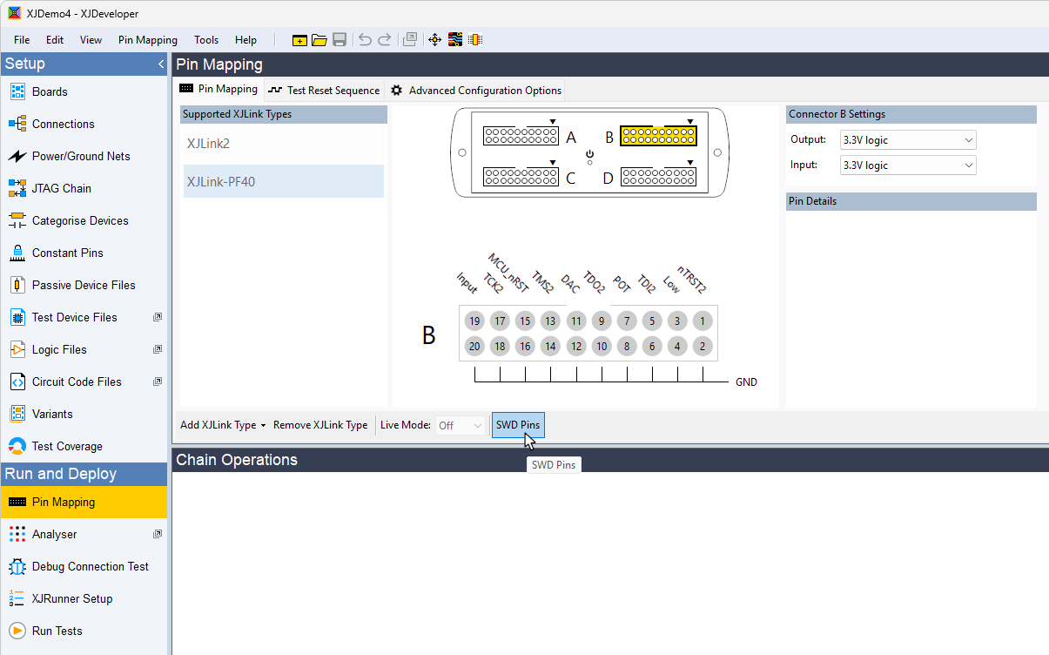Open XJRunner Setup screen

(84, 598)
